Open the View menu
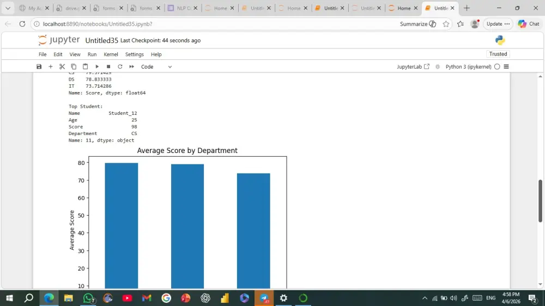Viewport: 545px width, 306px height. click(75, 54)
